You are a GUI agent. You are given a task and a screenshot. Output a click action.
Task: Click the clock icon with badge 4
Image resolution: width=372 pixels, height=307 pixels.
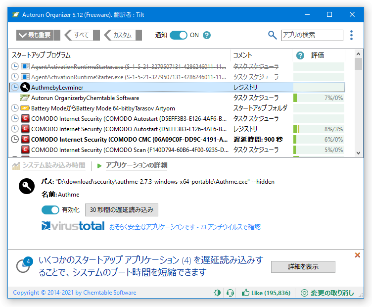[24, 265]
